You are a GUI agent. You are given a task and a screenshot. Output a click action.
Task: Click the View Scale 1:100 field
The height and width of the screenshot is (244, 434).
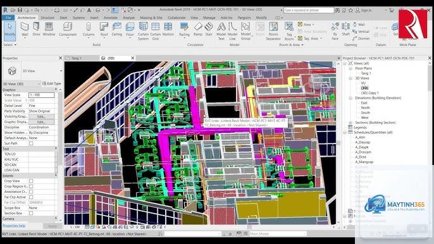pyautogui.click(x=42, y=95)
